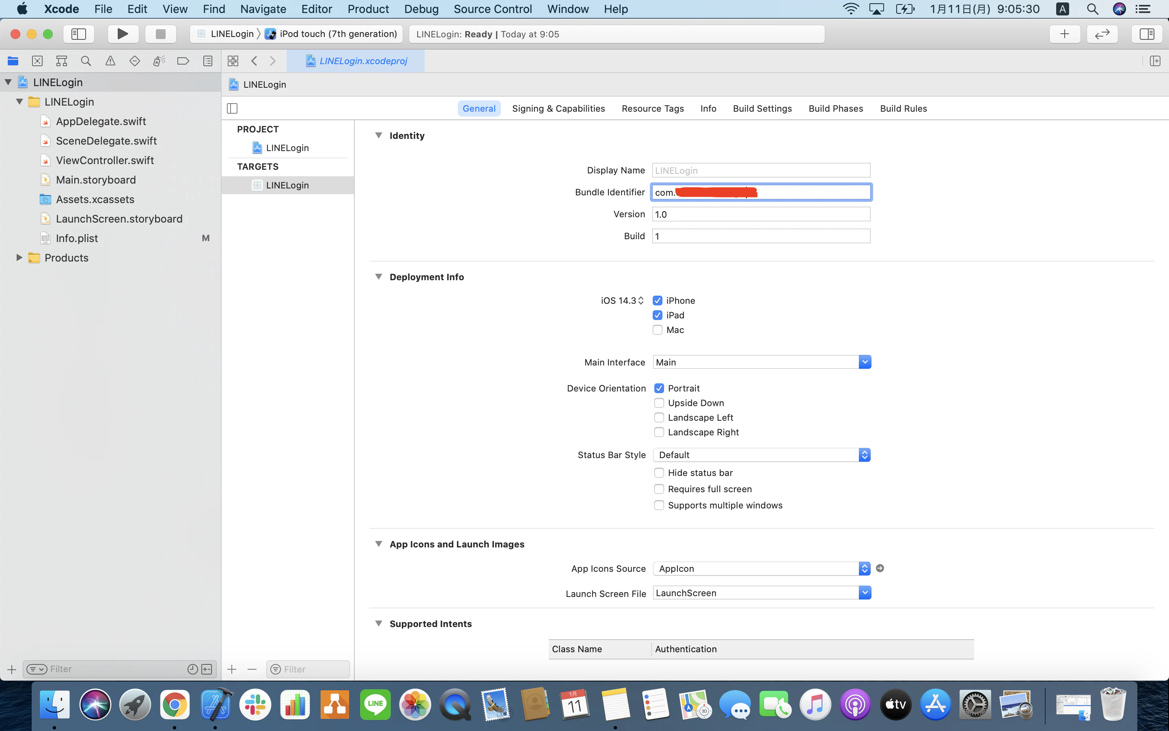Image resolution: width=1169 pixels, height=731 pixels.
Task: Enable Upside Down orientation
Action: (659, 403)
